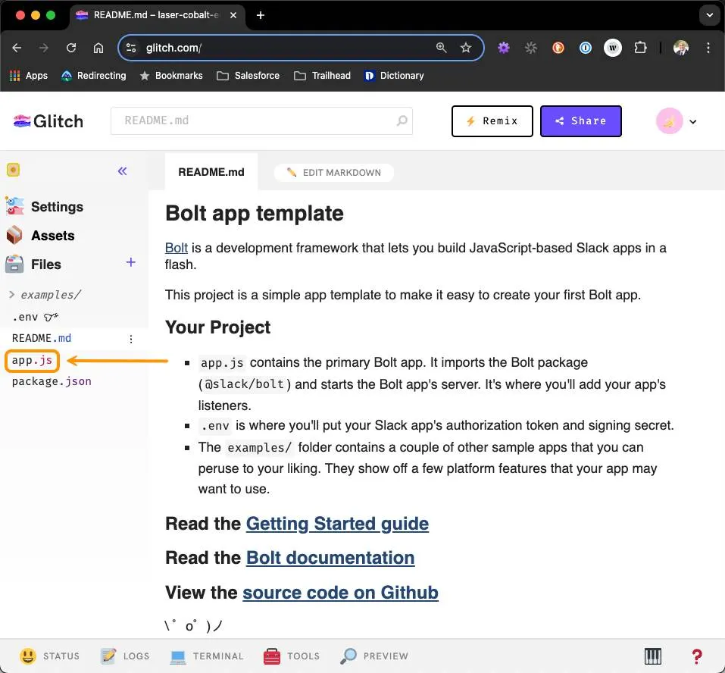Viewport: 725px width, 673px height.
Task: Open help using the red question mark
Action: [696, 656]
